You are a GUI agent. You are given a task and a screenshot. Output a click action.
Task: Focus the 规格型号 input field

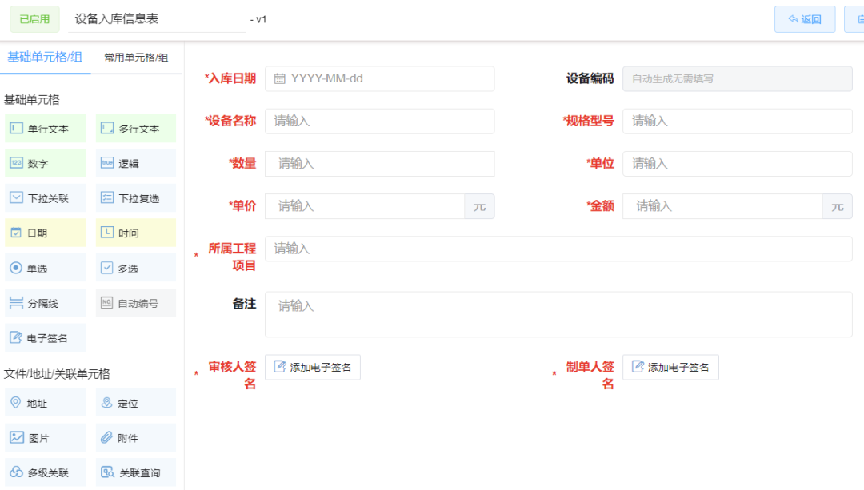pyautogui.click(x=738, y=122)
